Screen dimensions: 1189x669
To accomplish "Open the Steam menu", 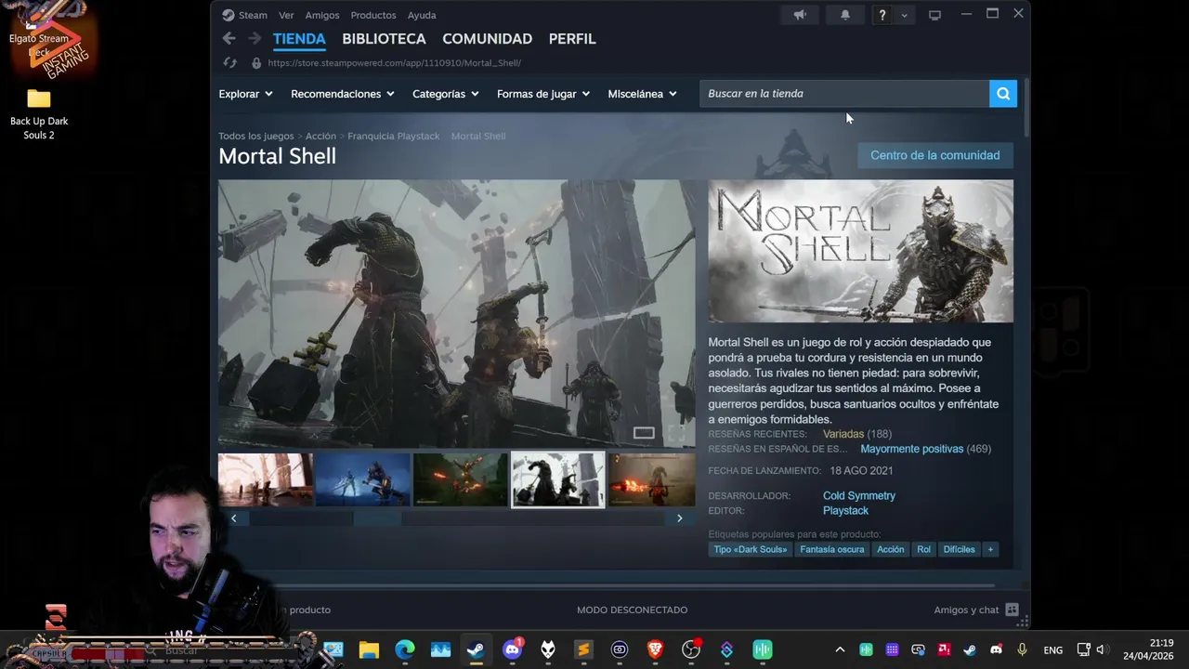I will 244,15.
